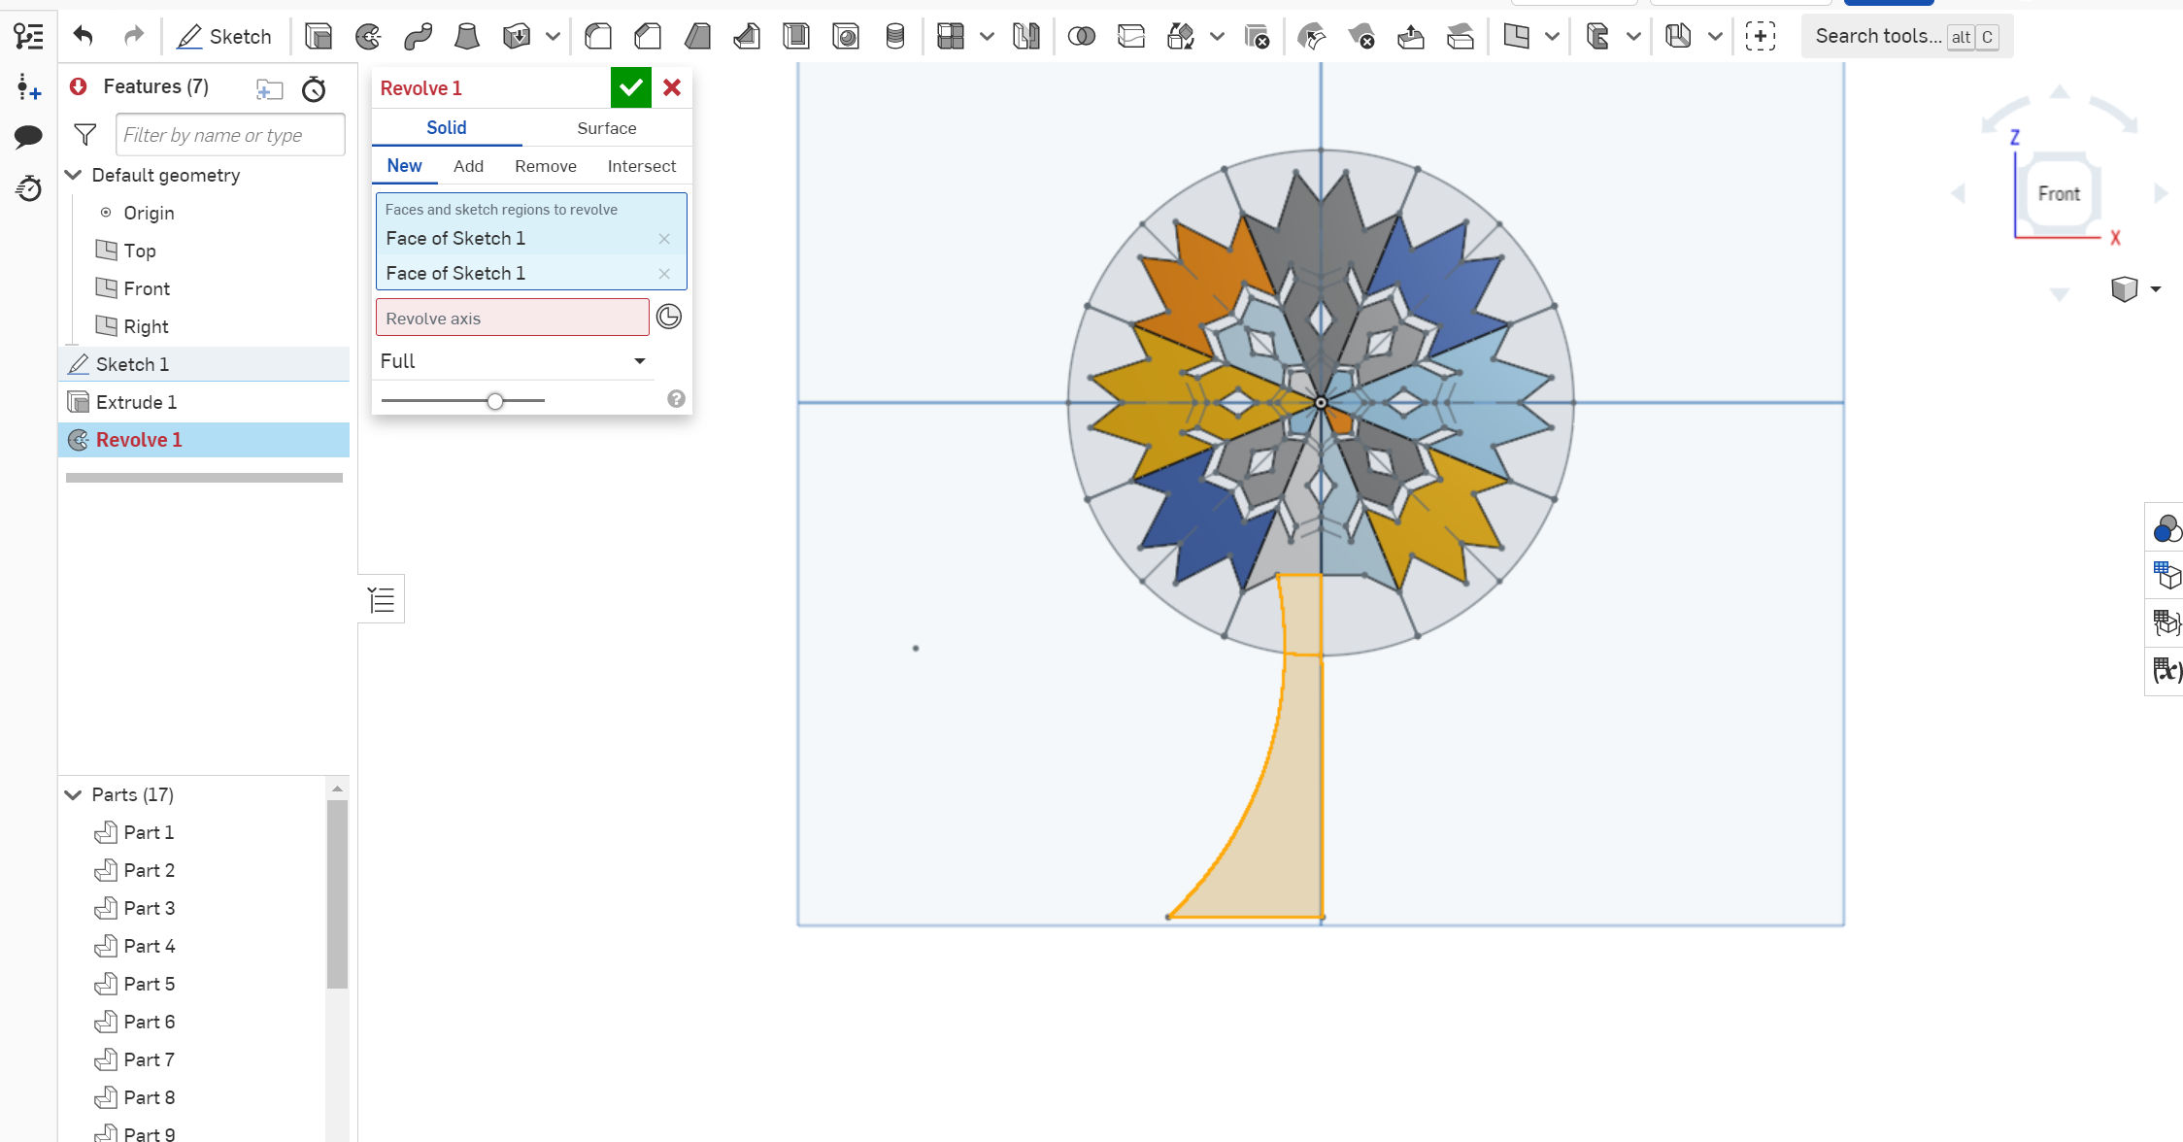Image resolution: width=2183 pixels, height=1142 pixels.
Task: Click the reverse revolve axis direction toggle
Action: [669, 317]
